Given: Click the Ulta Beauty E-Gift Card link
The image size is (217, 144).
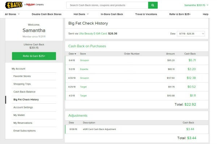Looking at the screenshot, I should (93, 33).
